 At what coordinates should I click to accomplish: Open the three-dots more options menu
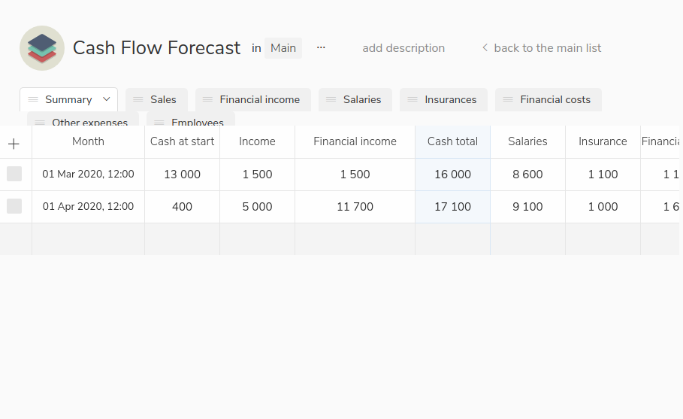(x=321, y=47)
